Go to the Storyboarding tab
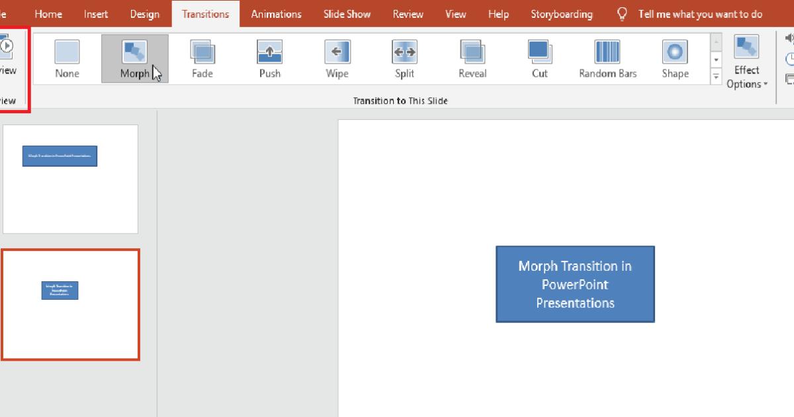The width and height of the screenshot is (794, 417). click(x=562, y=13)
